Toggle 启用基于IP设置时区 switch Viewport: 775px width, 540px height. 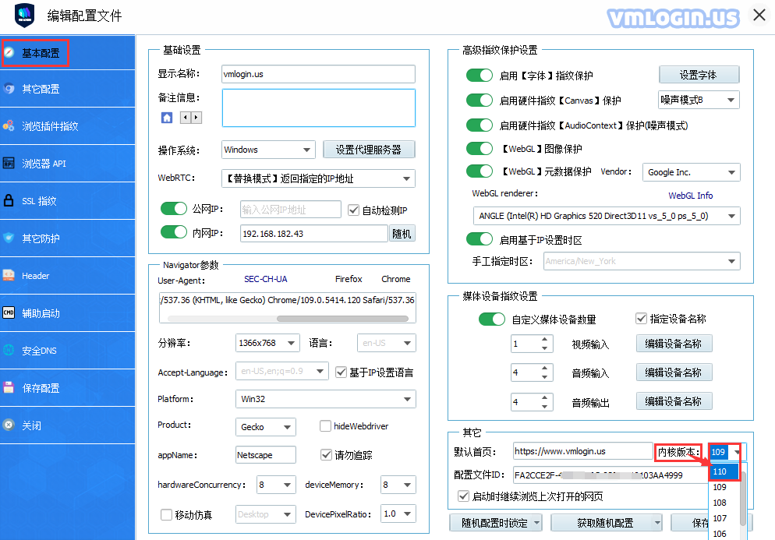480,239
